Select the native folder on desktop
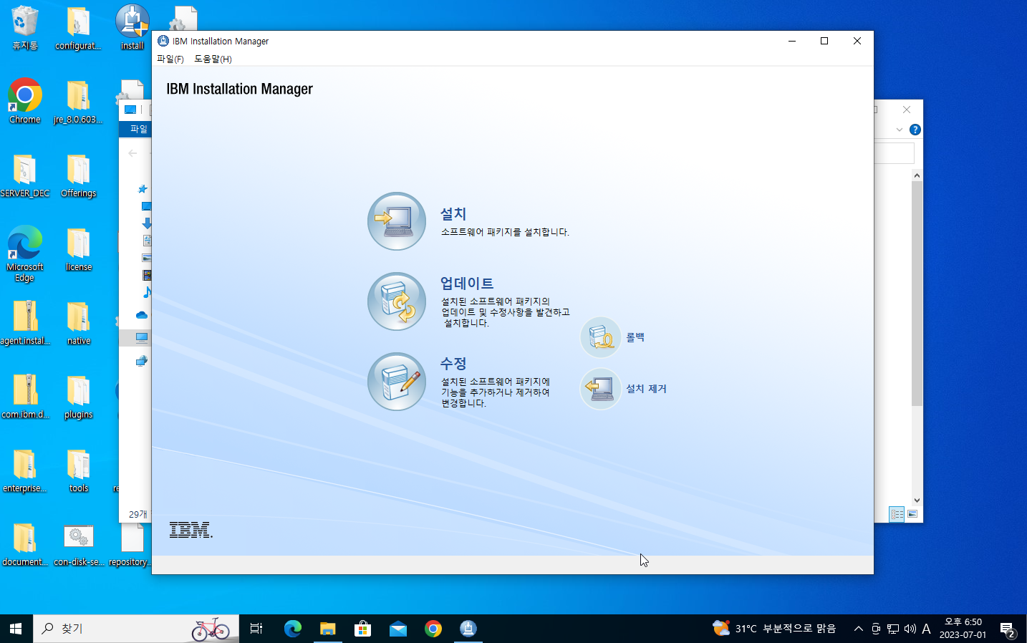The image size is (1027, 643). [78, 324]
